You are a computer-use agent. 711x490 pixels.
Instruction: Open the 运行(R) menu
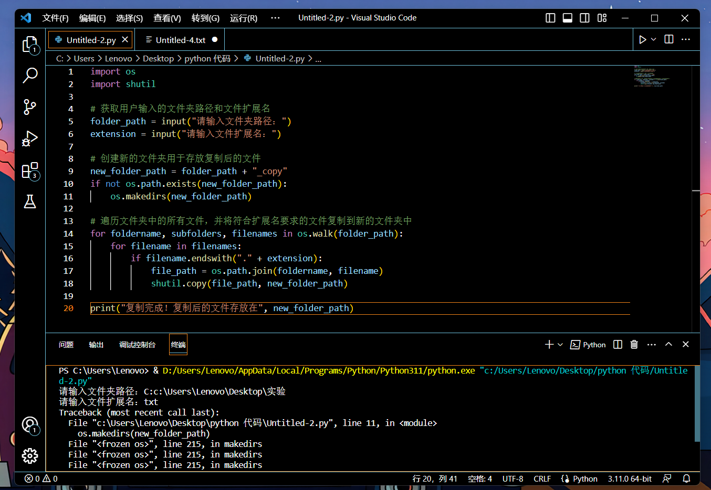pyautogui.click(x=243, y=18)
